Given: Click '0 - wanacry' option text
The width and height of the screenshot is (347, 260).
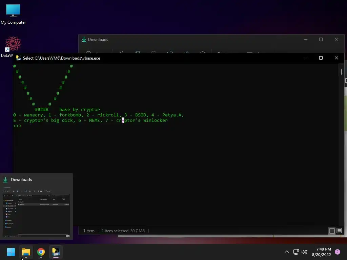Looking at the screenshot, I should click(29, 115).
